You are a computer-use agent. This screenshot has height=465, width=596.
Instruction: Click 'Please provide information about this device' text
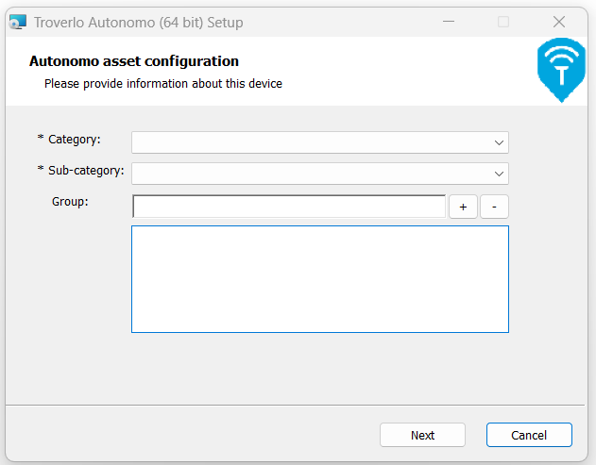(163, 84)
